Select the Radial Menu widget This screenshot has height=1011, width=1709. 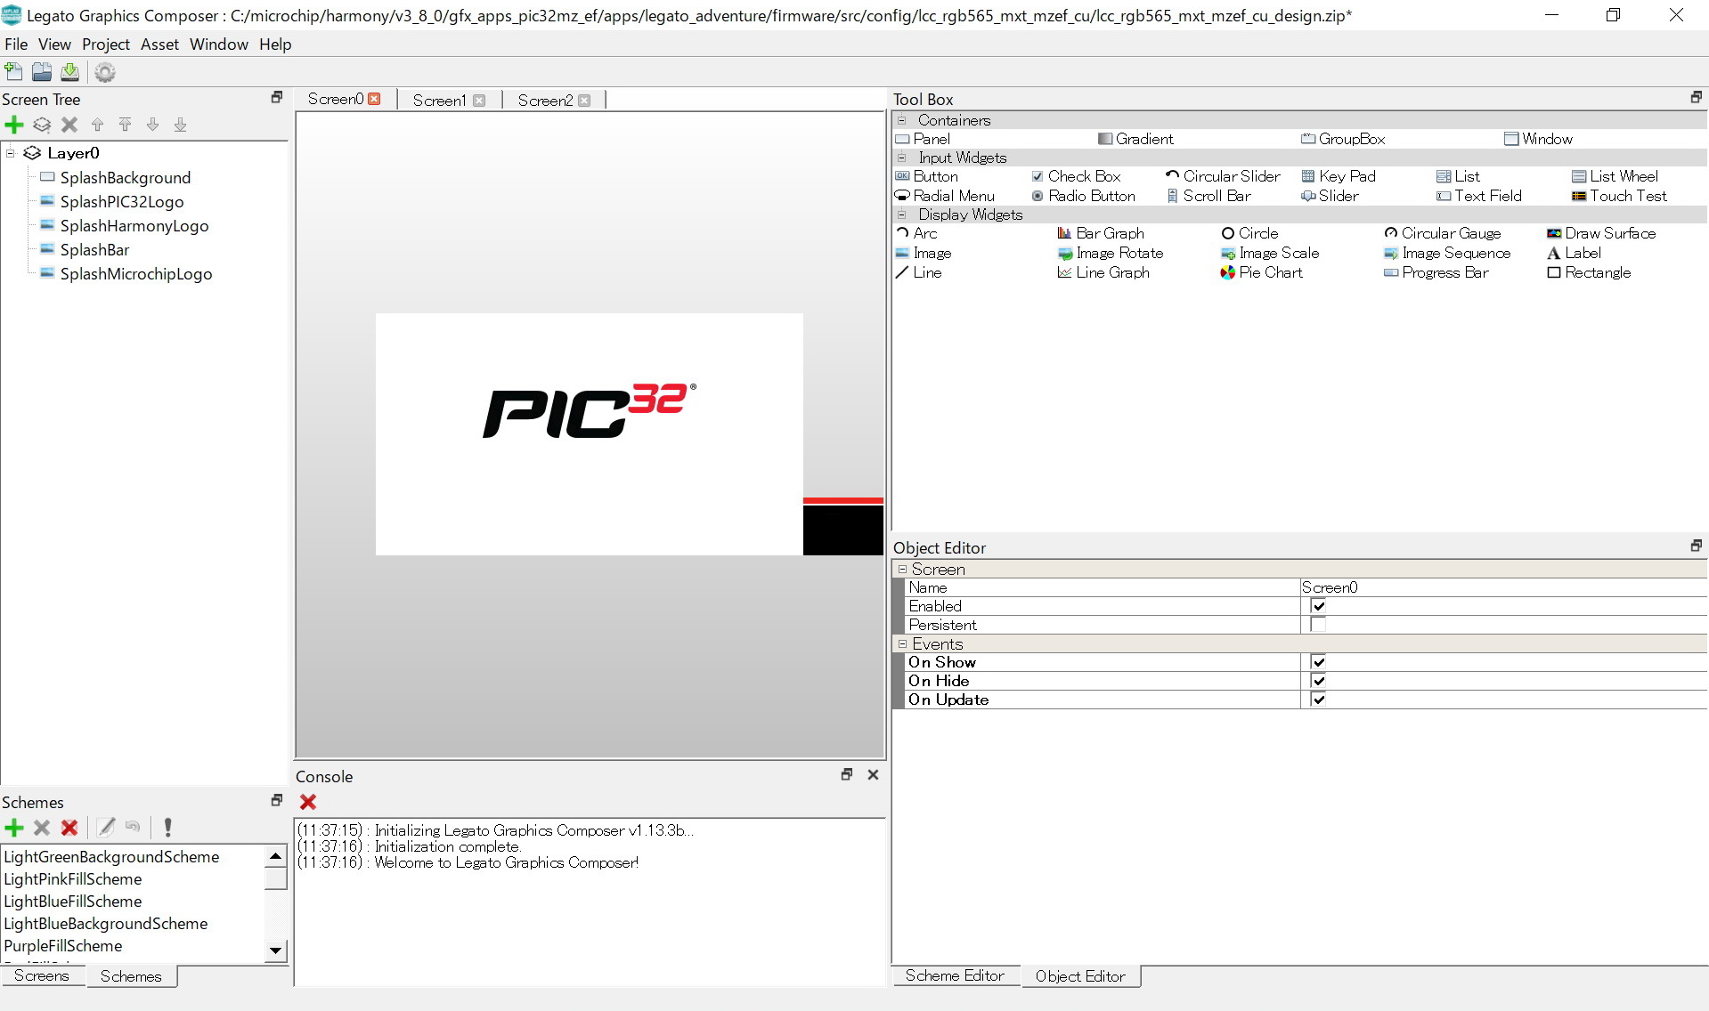(x=945, y=196)
